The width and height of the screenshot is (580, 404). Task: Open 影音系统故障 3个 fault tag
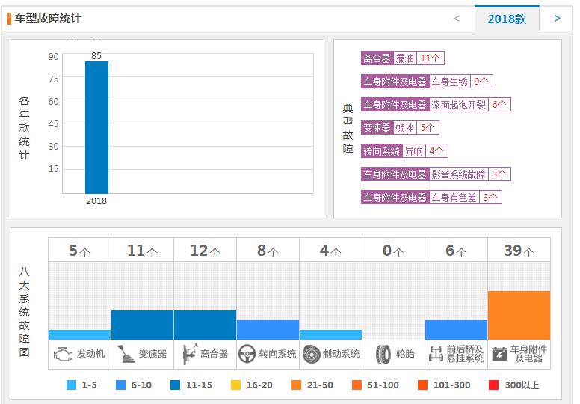(x=436, y=174)
